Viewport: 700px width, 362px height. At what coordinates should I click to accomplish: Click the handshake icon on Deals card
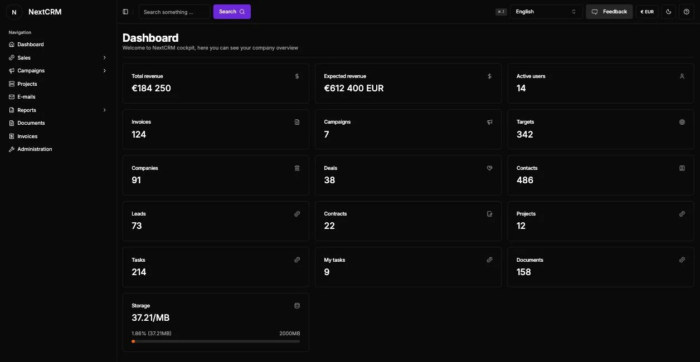489,168
